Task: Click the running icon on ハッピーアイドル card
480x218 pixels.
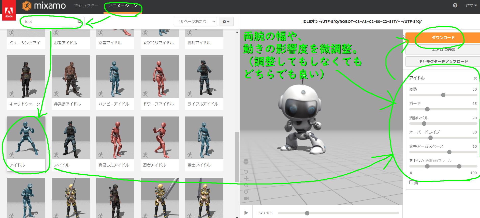Action: (x=100, y=94)
